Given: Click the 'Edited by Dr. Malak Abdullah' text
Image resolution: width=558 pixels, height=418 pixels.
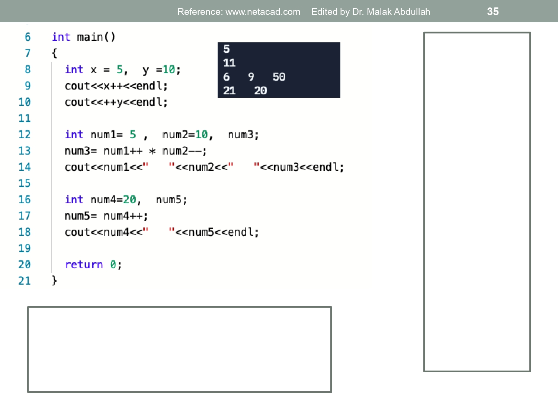Looking at the screenshot, I should pyautogui.click(x=371, y=12).
